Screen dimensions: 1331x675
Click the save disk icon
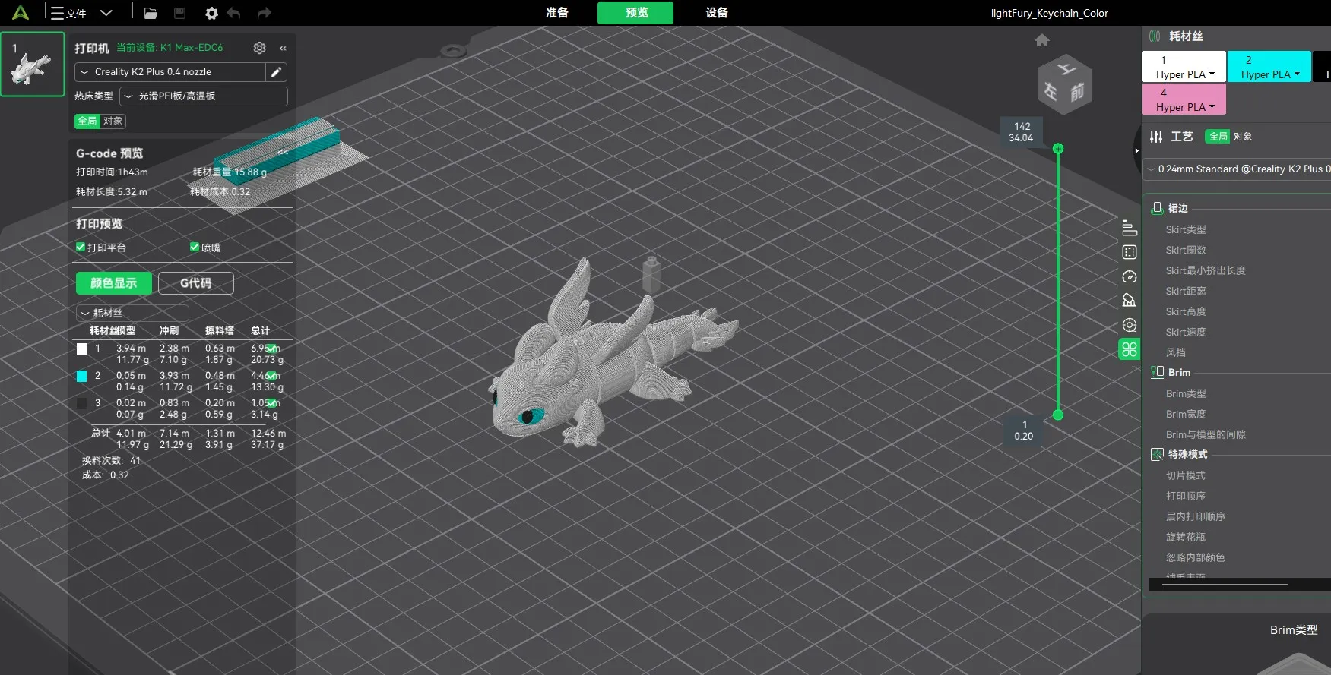180,13
